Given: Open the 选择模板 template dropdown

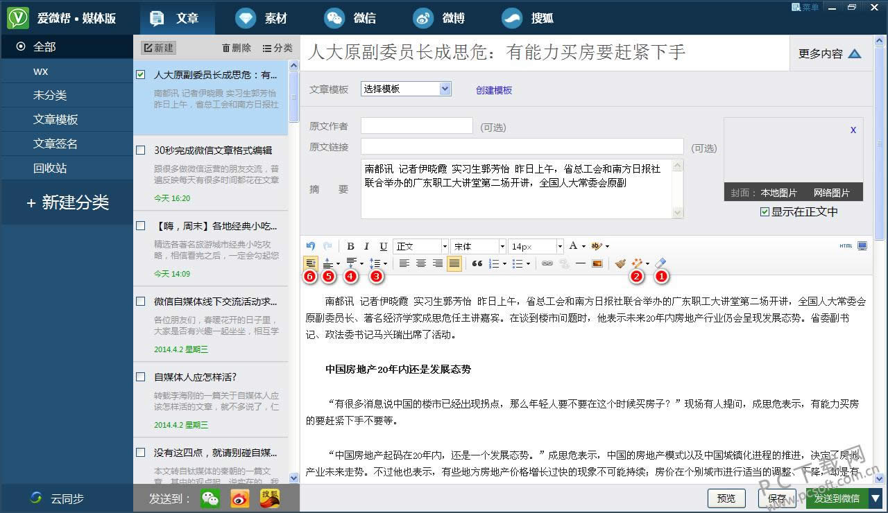Looking at the screenshot, I should click(445, 89).
